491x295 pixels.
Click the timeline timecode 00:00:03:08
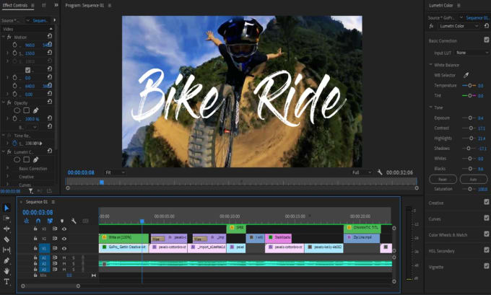(x=38, y=212)
